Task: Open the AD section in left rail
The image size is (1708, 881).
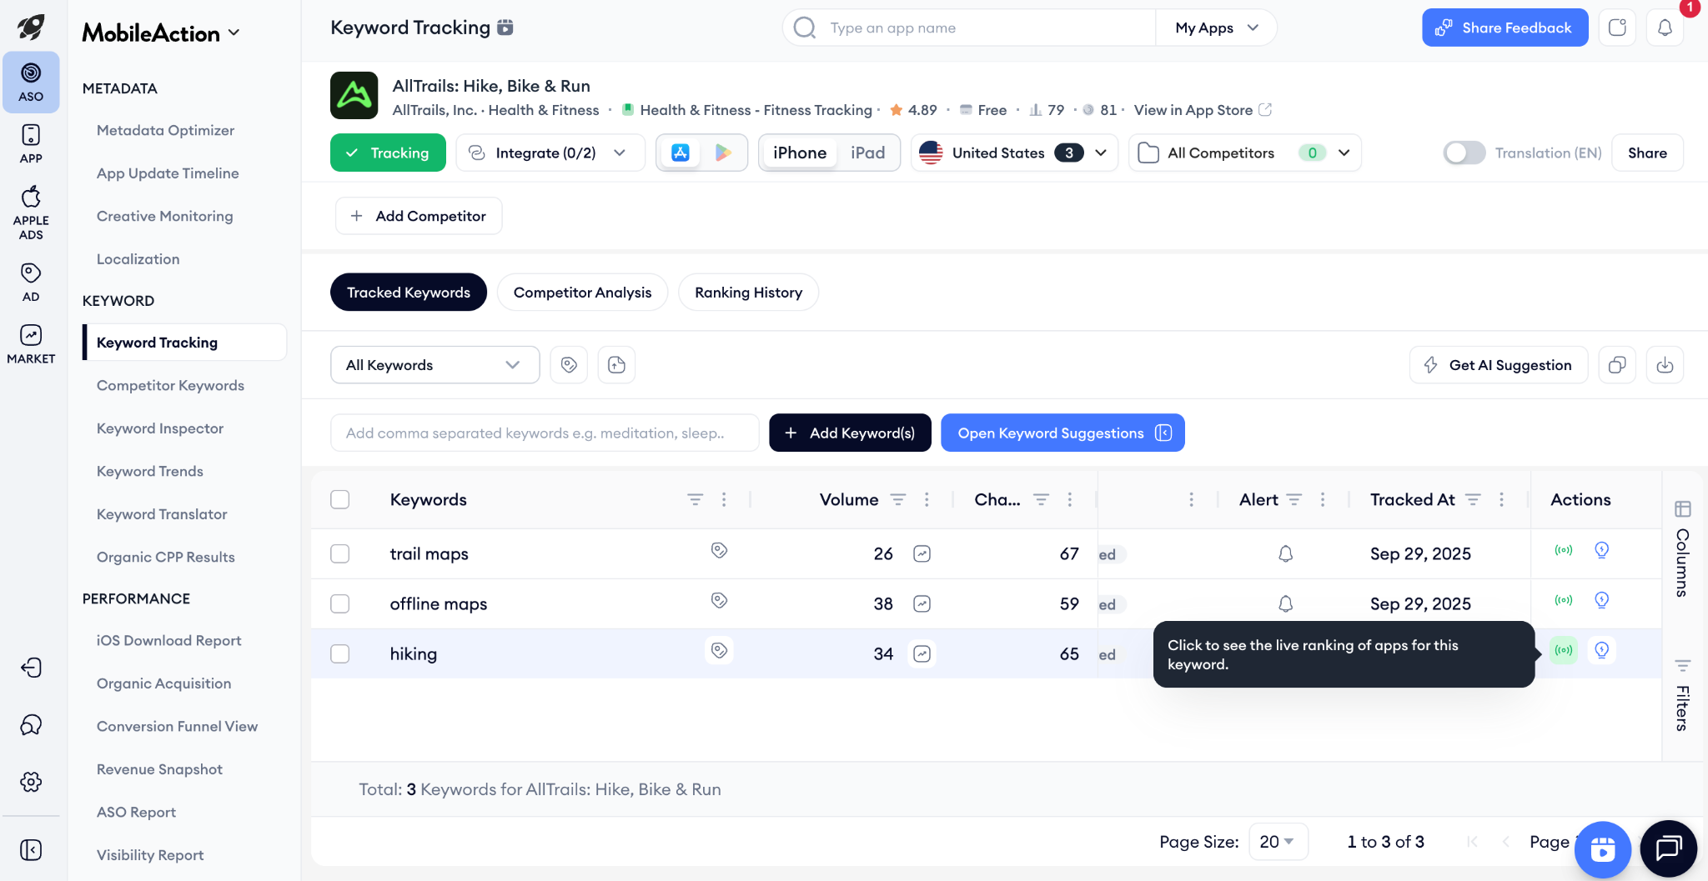Action: click(31, 283)
